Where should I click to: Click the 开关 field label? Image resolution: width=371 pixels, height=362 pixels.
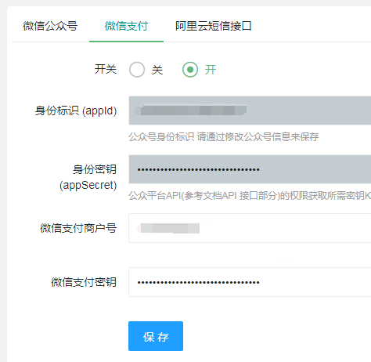point(106,69)
